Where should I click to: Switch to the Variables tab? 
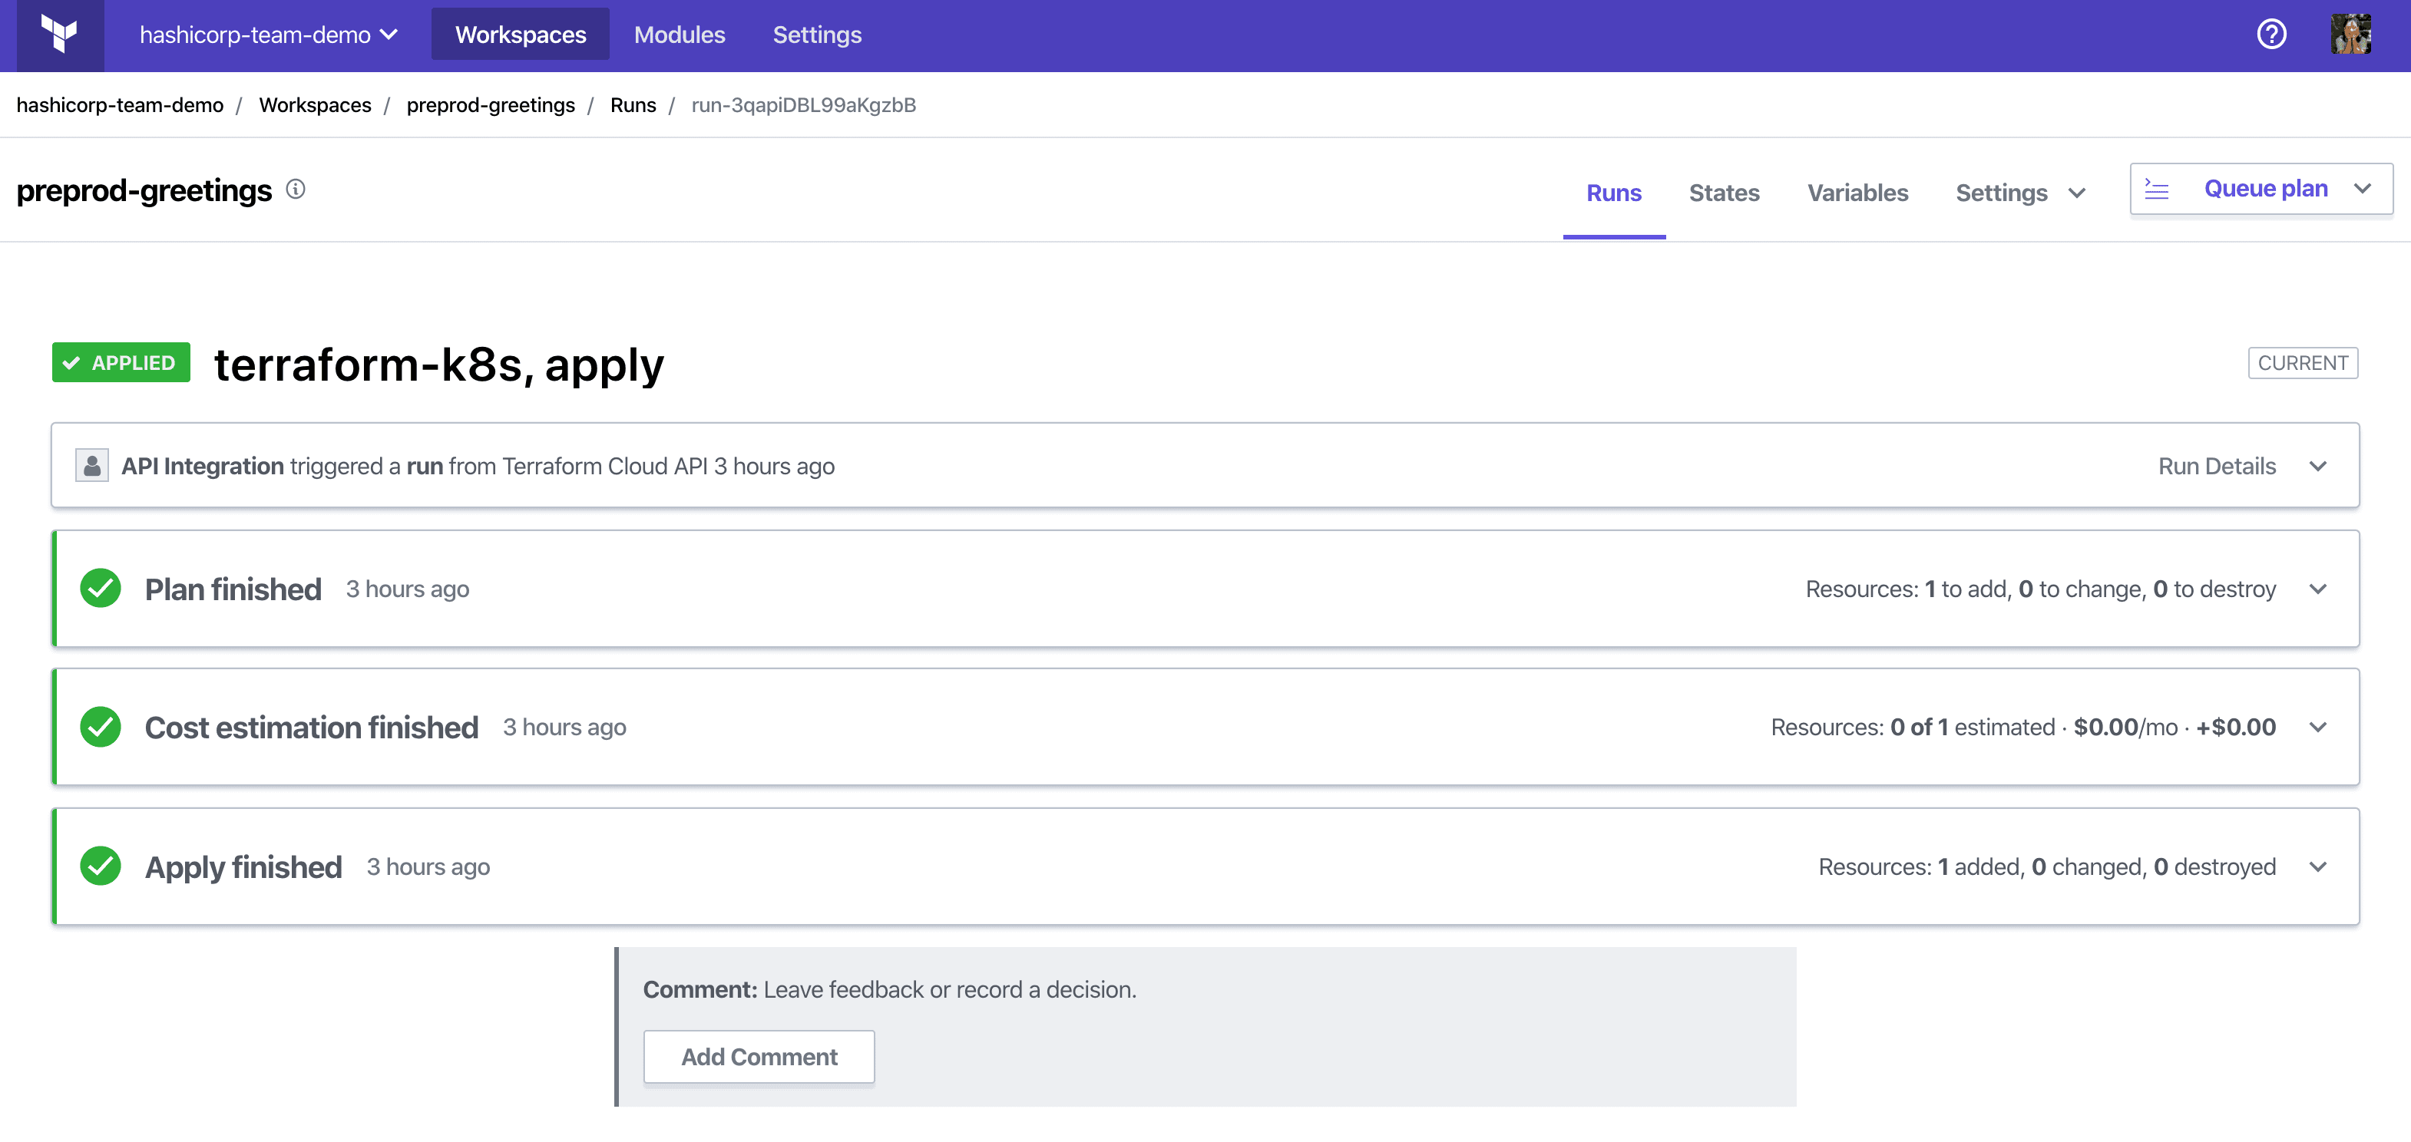tap(1858, 193)
